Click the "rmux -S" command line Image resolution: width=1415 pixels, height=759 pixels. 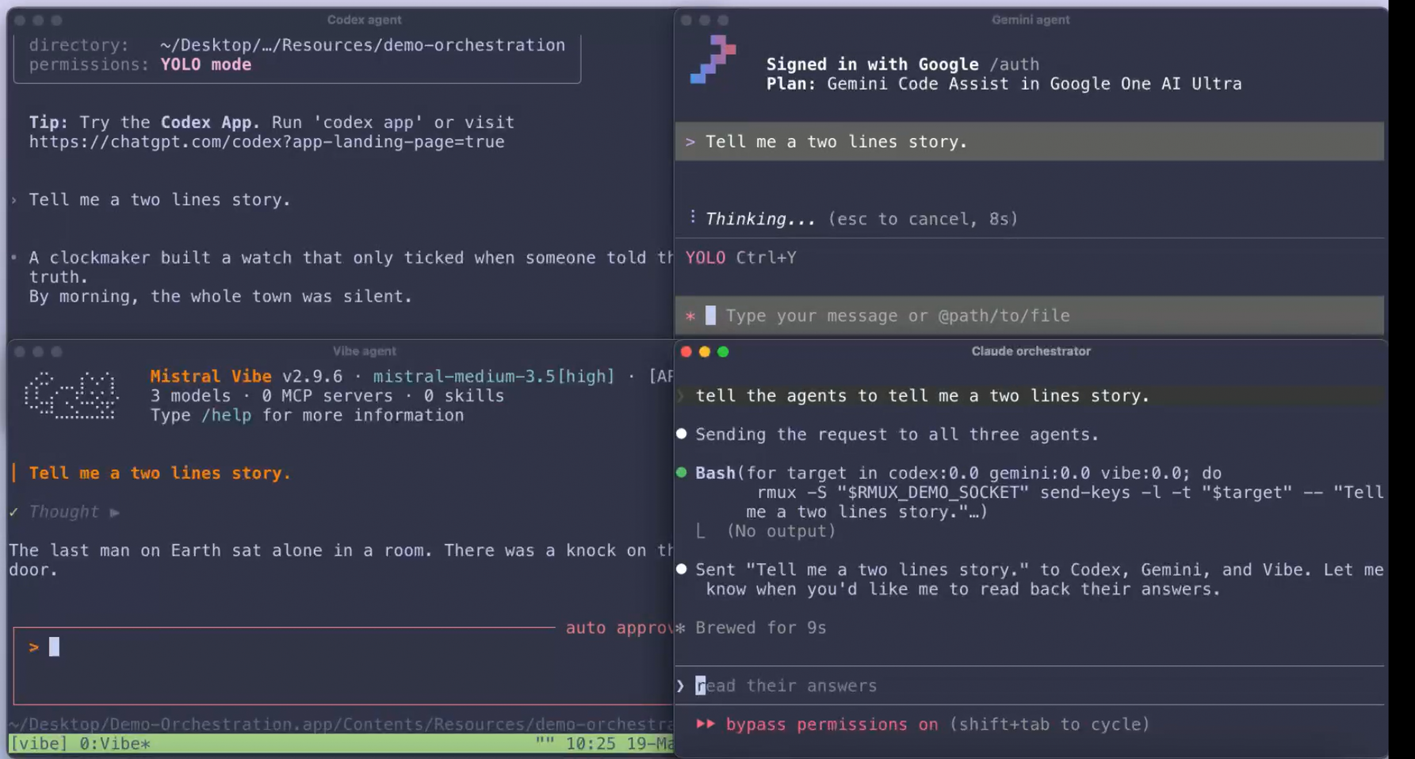click(1070, 492)
